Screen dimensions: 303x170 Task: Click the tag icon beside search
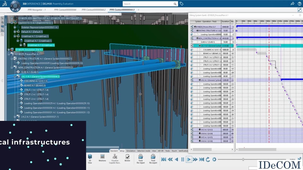181,4
